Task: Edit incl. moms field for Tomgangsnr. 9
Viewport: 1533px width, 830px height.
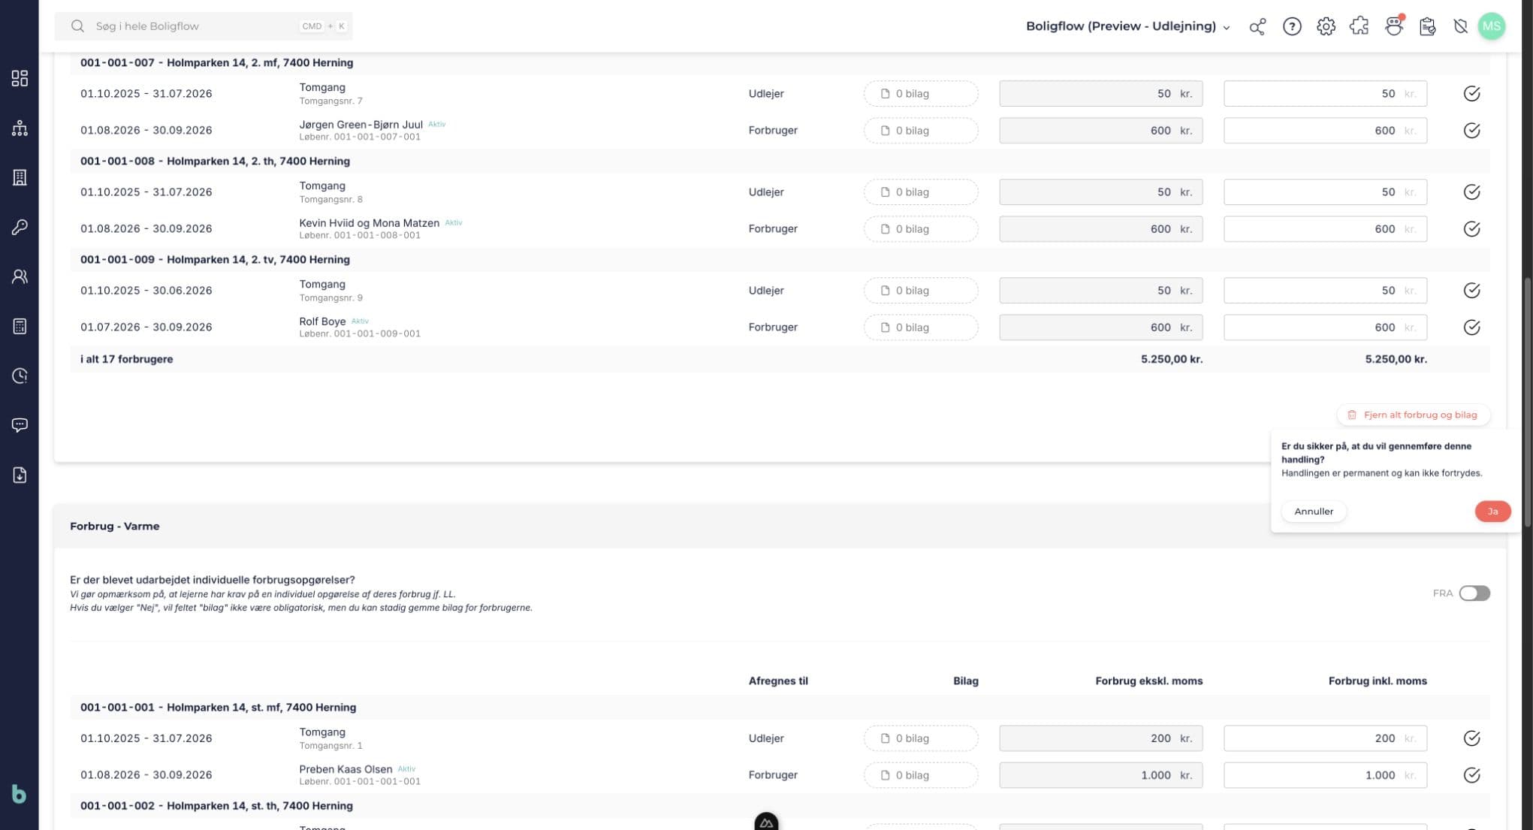Action: click(x=1325, y=291)
